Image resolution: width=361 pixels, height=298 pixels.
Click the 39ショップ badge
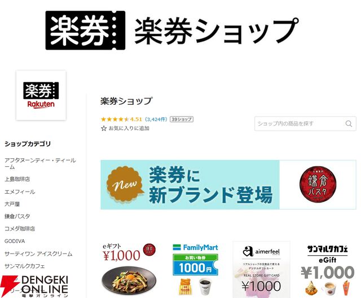182,119
